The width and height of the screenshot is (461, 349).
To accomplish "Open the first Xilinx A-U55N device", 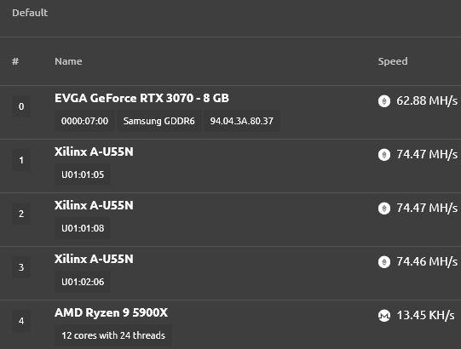I will coord(94,152).
